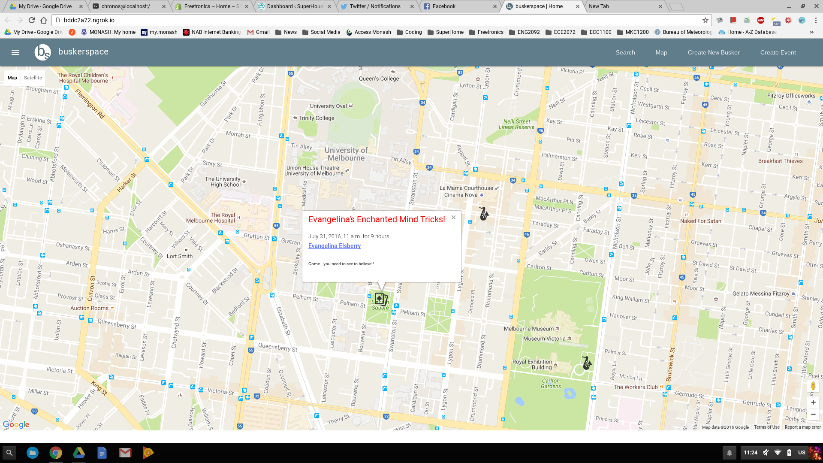The image size is (823, 463).
Task: Open the Social Media bookmarks folder
Action: pyautogui.click(x=321, y=32)
